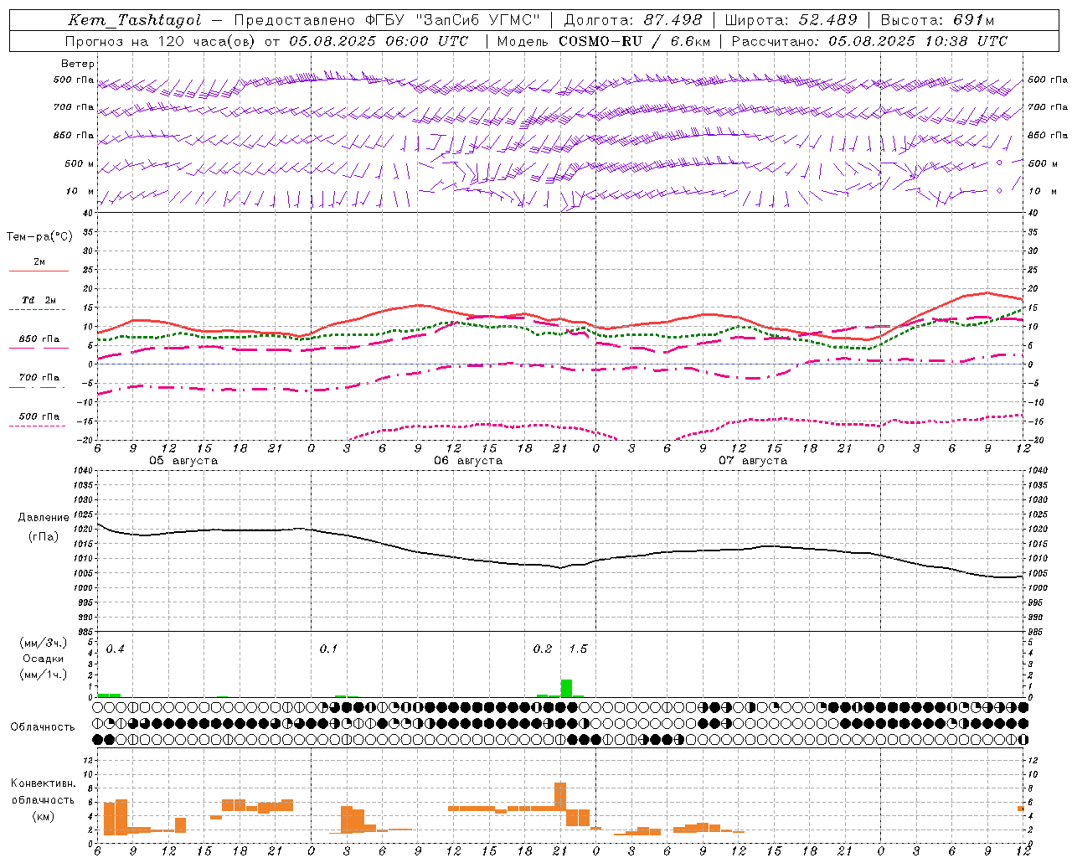Viewport: 1072px width, 858px height.
Task: Click the station name Kem_Tashtagol
Action: point(134,21)
